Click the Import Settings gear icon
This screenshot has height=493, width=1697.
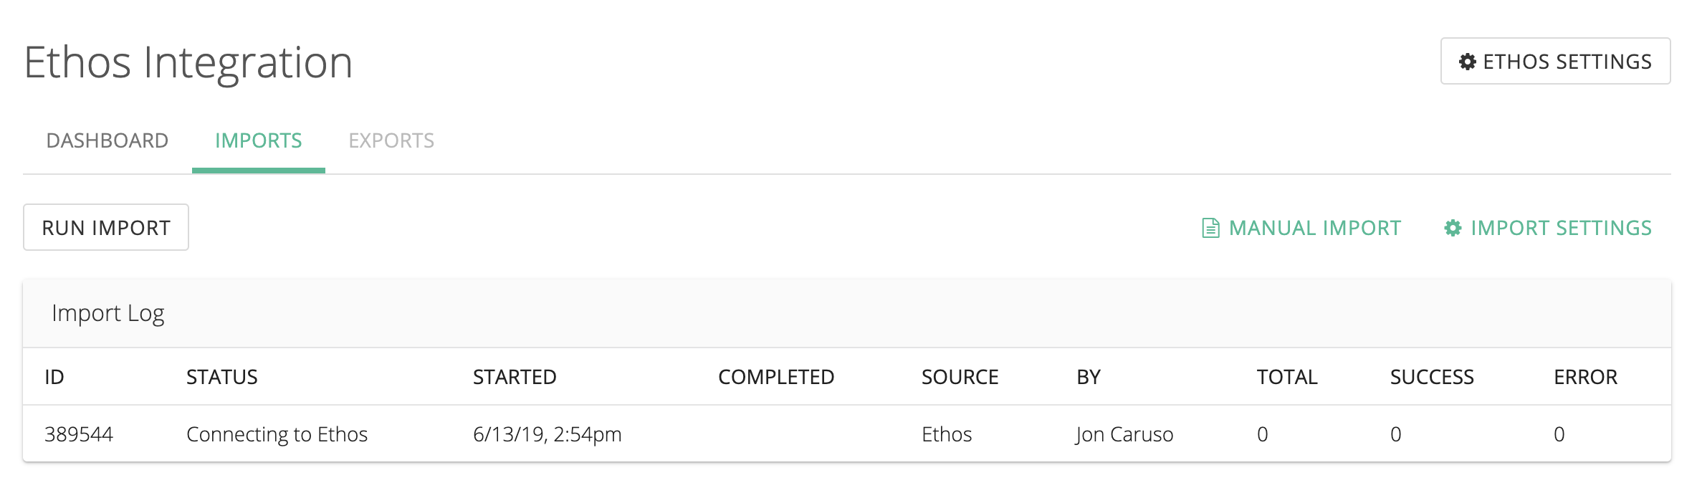[x=1453, y=228]
